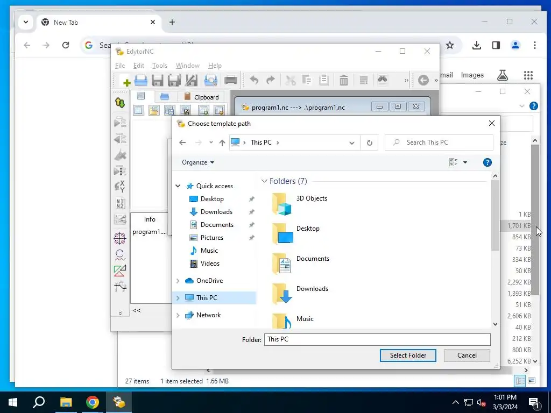Expand the sidebar toolbar overflow chevron at bottom
The width and height of the screenshot is (551, 413).
(120, 313)
